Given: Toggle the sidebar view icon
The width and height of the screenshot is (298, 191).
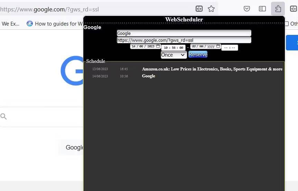Looking at the screenshot, I should tap(262, 9).
